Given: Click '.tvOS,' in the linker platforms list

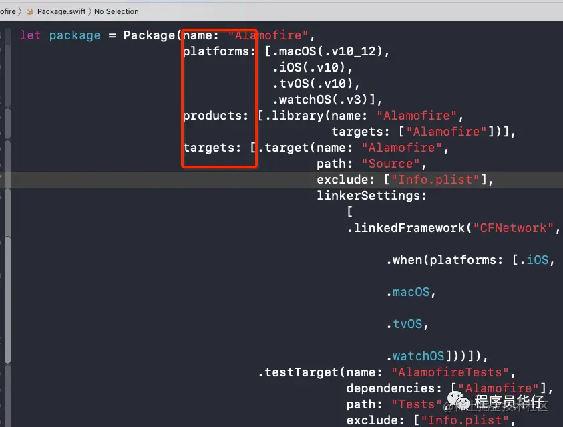Looking at the screenshot, I should point(407,324).
